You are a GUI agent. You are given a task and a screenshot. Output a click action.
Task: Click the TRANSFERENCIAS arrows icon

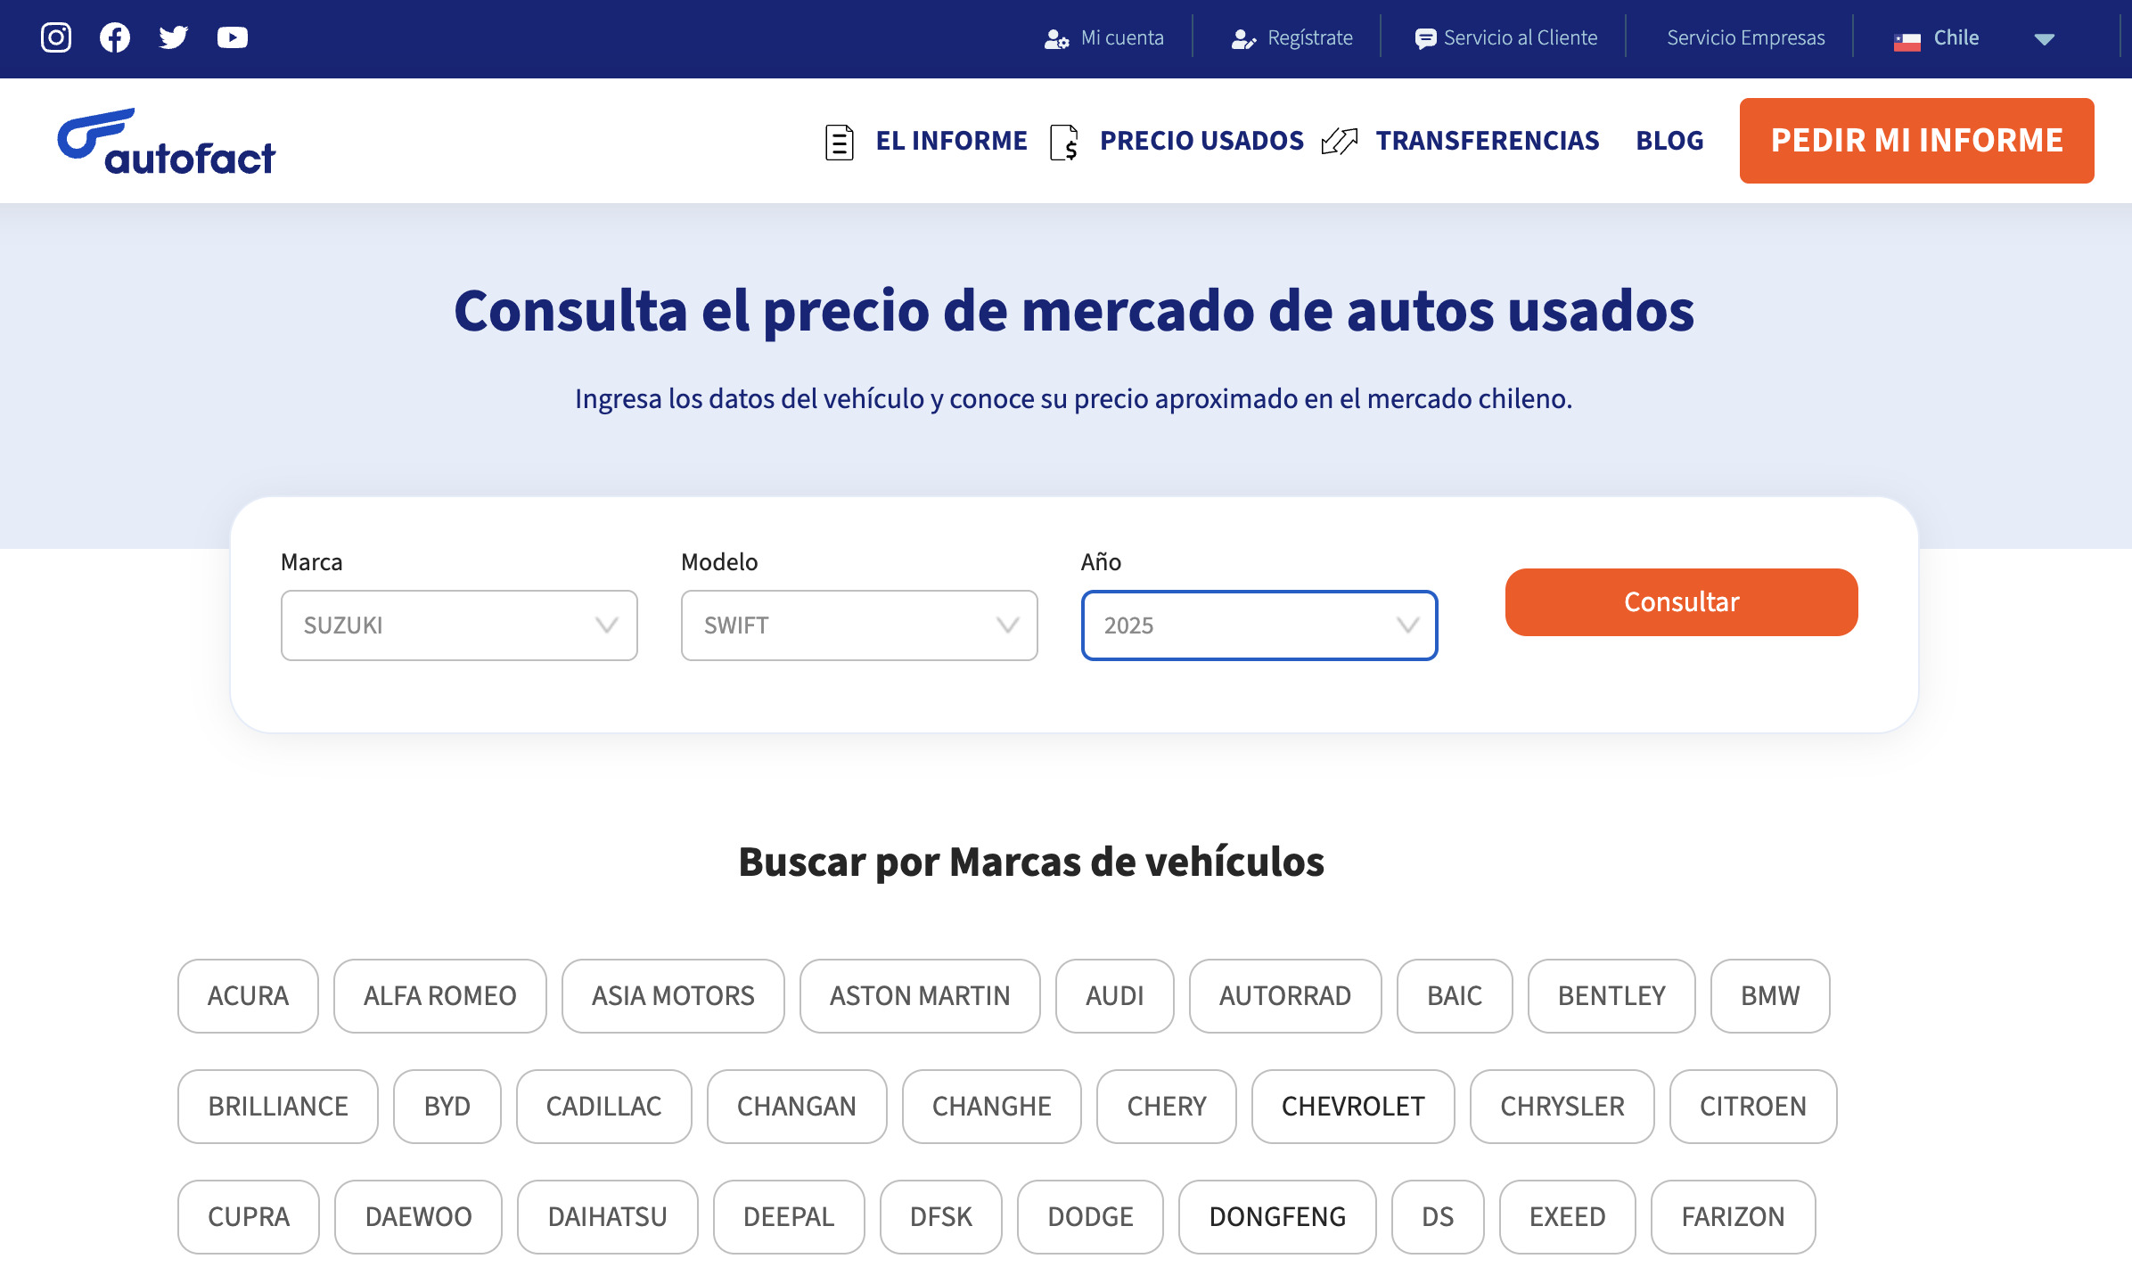click(x=1339, y=141)
